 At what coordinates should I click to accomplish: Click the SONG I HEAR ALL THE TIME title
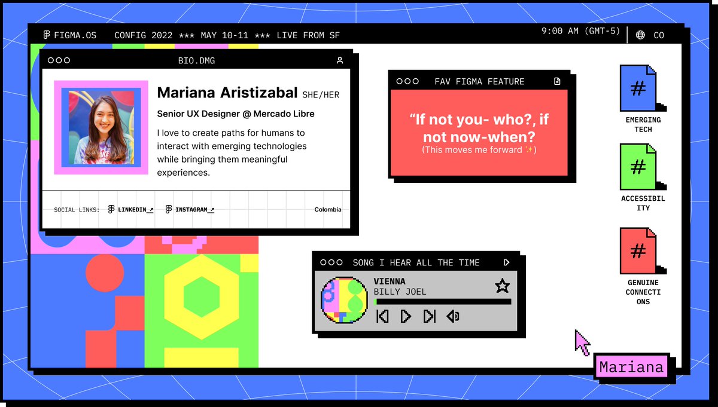tap(416, 262)
